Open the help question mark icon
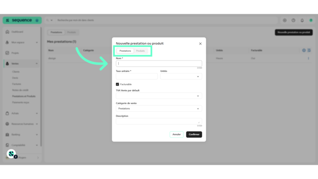The height and width of the screenshot is (179, 318). (293, 20)
